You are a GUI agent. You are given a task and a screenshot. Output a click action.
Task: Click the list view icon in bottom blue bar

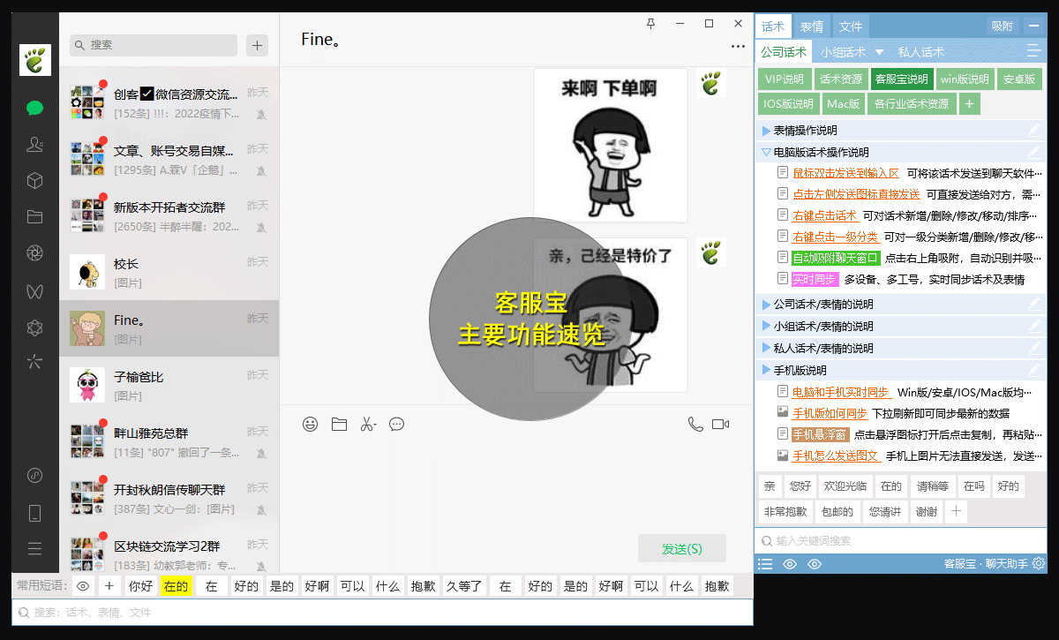pyautogui.click(x=764, y=564)
